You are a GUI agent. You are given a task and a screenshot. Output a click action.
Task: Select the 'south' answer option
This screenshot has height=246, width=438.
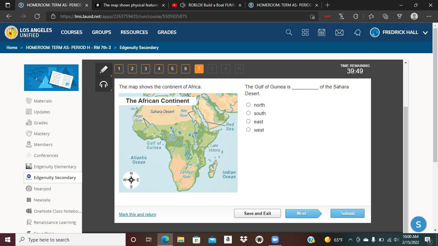[x=248, y=113]
